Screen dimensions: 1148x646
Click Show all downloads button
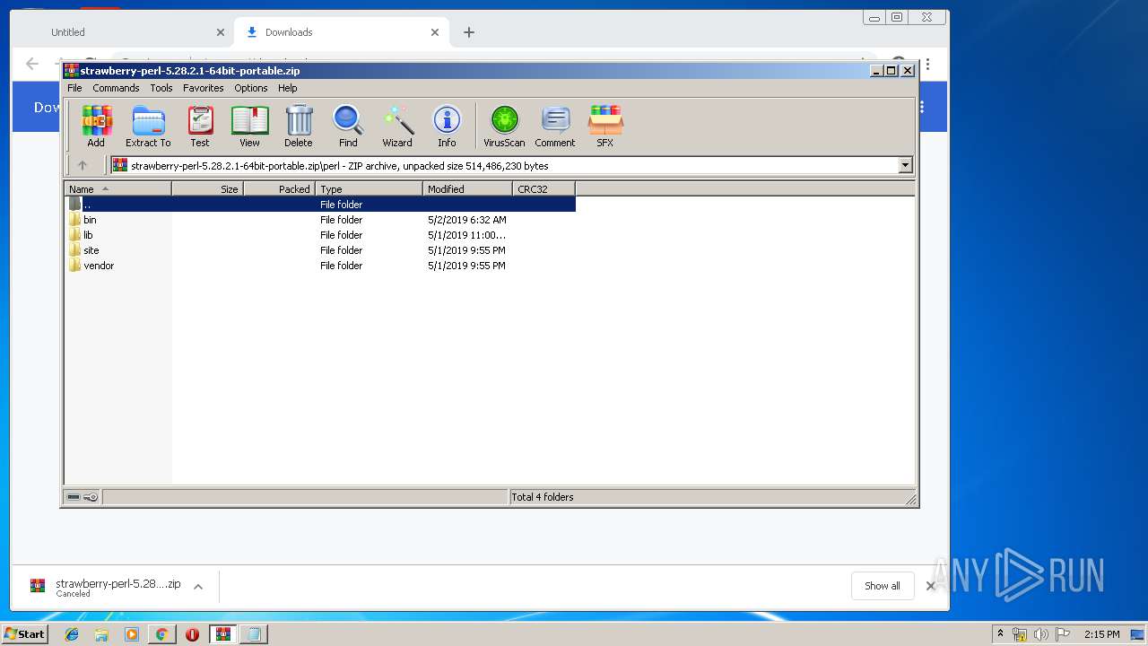coord(883,586)
